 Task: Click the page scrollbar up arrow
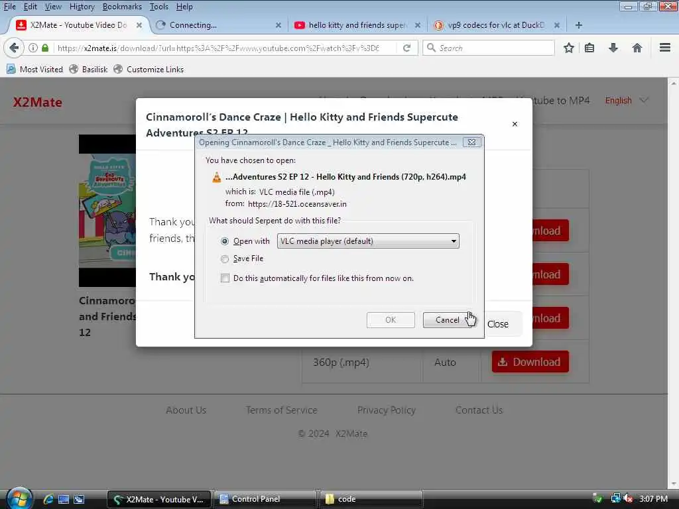674,83
